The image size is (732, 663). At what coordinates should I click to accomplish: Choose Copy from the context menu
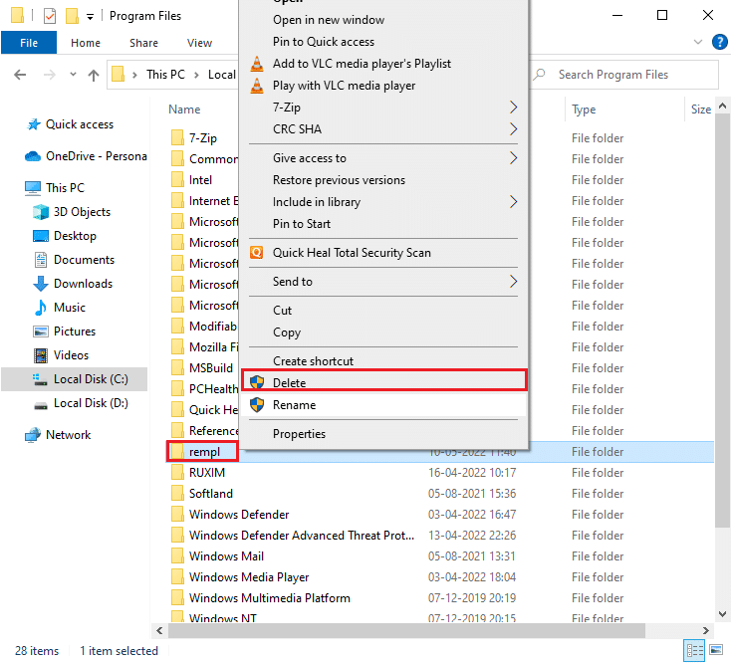(384, 332)
